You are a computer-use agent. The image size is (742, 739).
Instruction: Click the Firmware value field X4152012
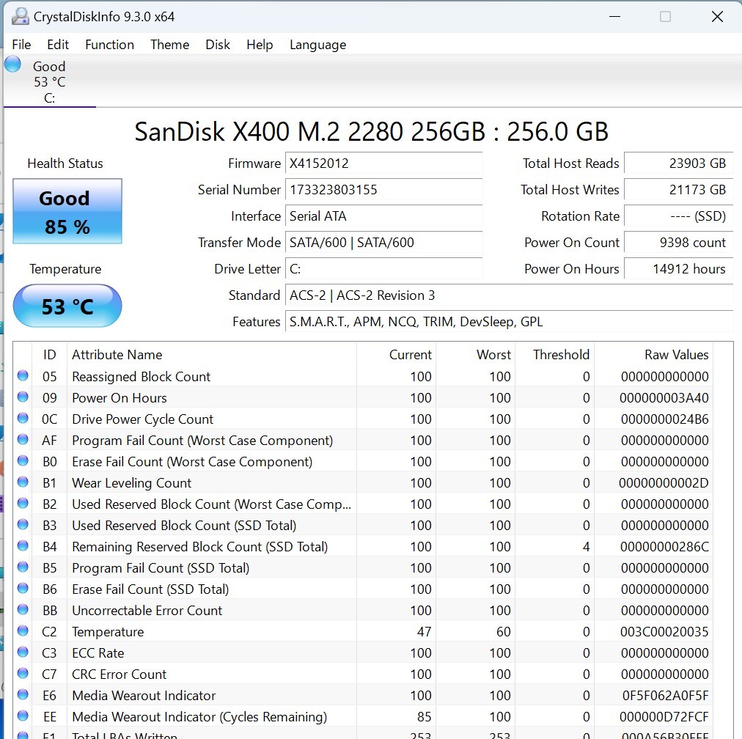[383, 163]
